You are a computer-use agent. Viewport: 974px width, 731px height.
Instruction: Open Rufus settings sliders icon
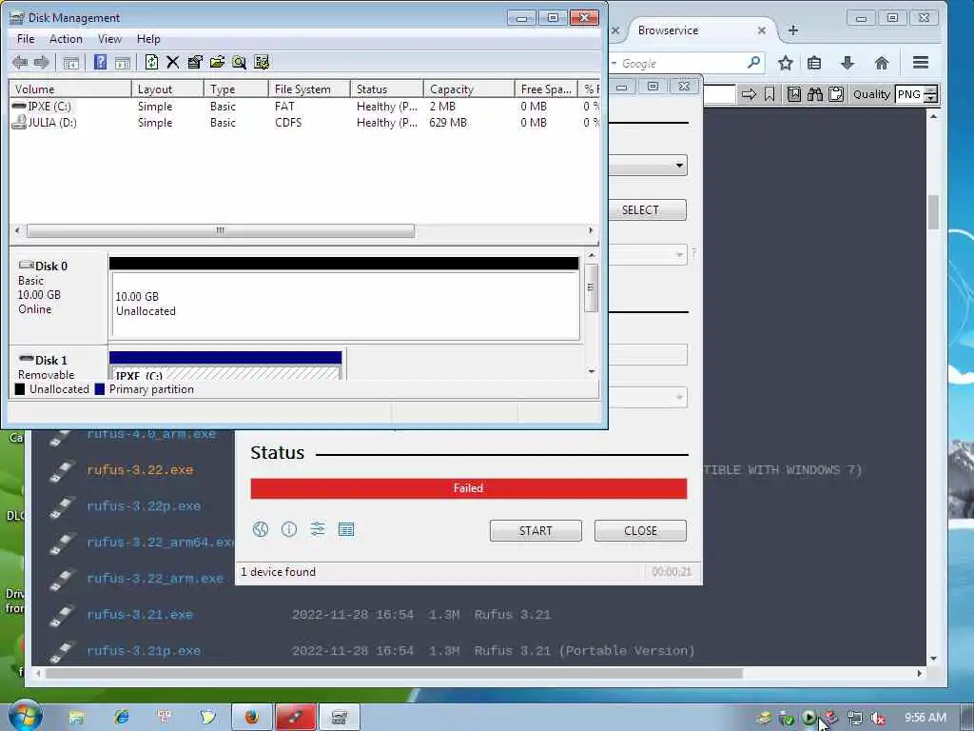click(318, 529)
